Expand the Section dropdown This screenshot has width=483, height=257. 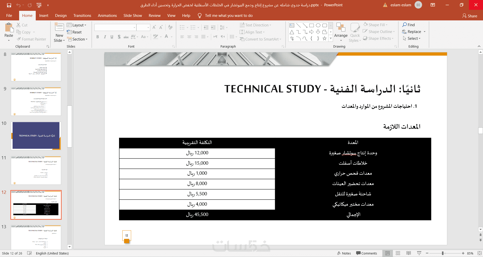(x=77, y=39)
